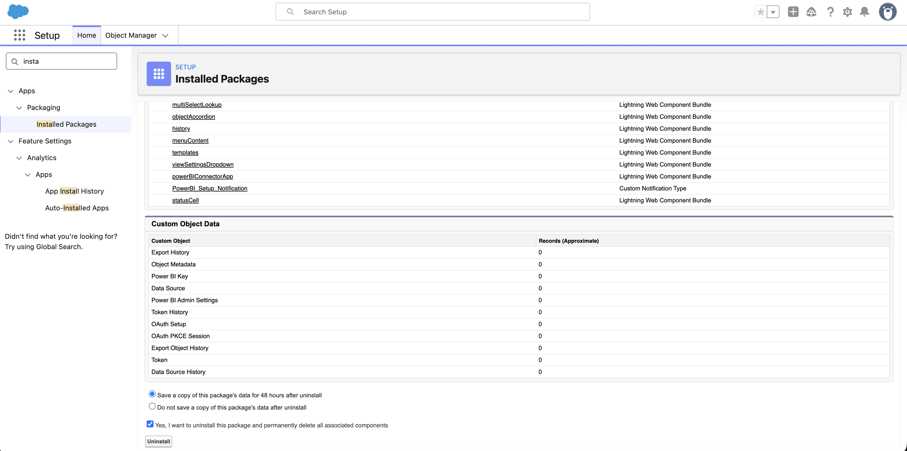
Task: Click the SETUP breadcrumb label
Action: point(185,67)
